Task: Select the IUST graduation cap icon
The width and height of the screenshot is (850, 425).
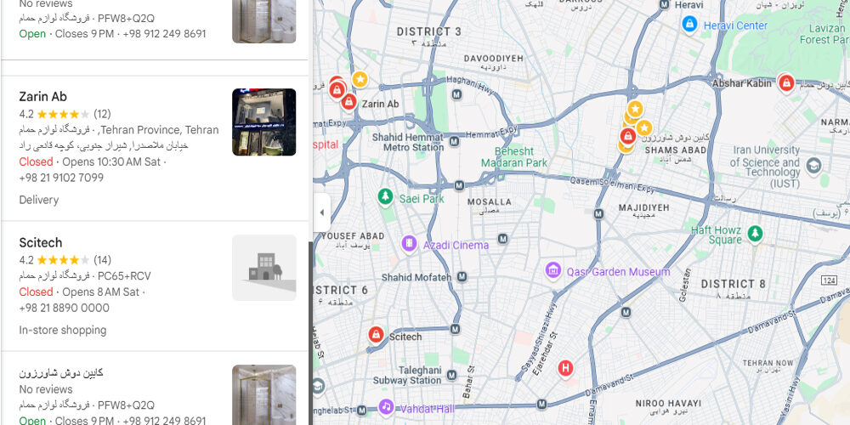Action: point(813,166)
